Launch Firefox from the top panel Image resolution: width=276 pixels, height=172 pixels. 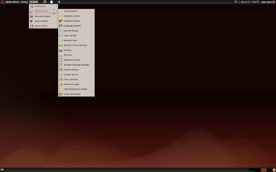pos(45,2)
